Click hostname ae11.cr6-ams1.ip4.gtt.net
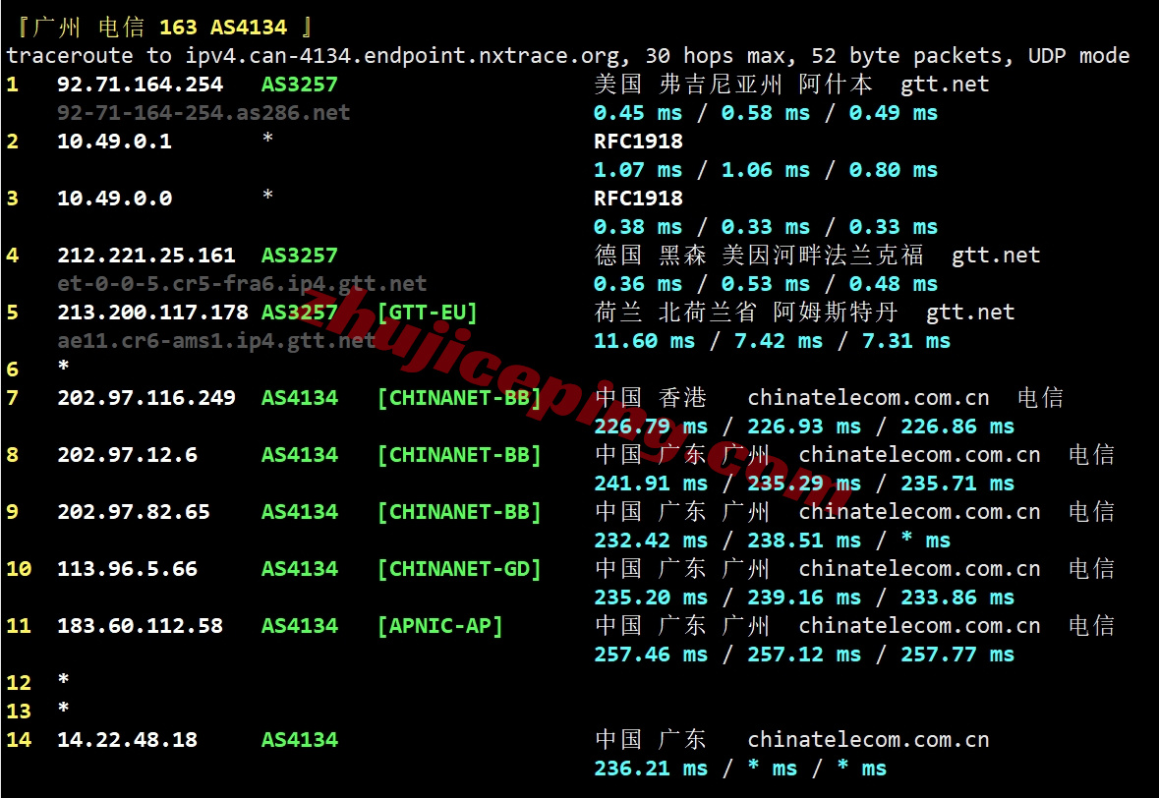The height and width of the screenshot is (798, 1159). pyautogui.click(x=216, y=341)
